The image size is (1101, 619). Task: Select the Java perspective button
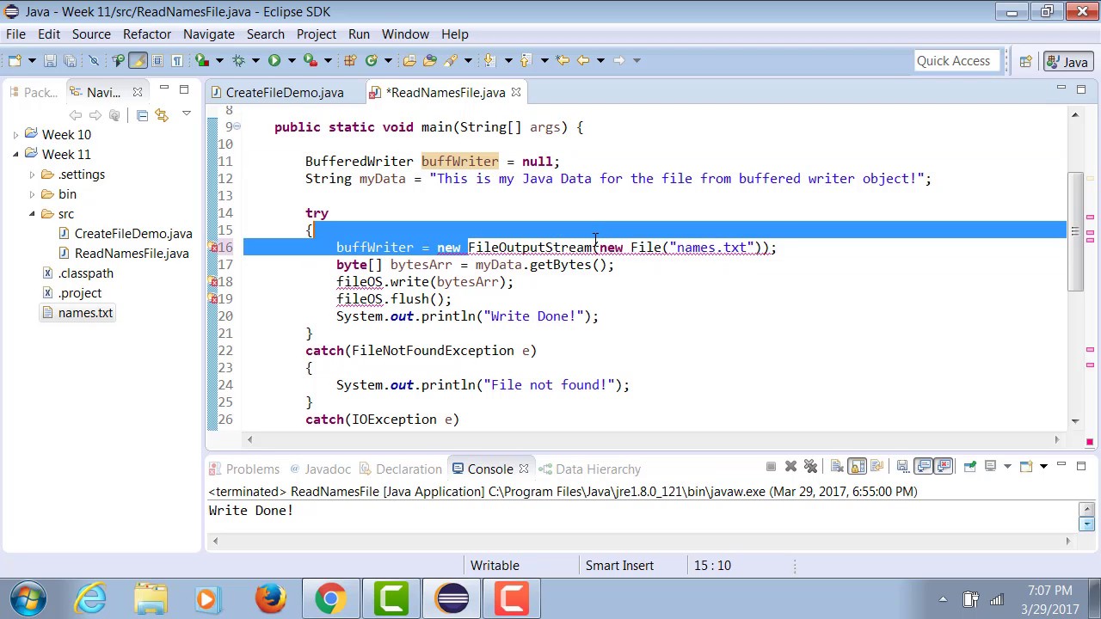1067,61
